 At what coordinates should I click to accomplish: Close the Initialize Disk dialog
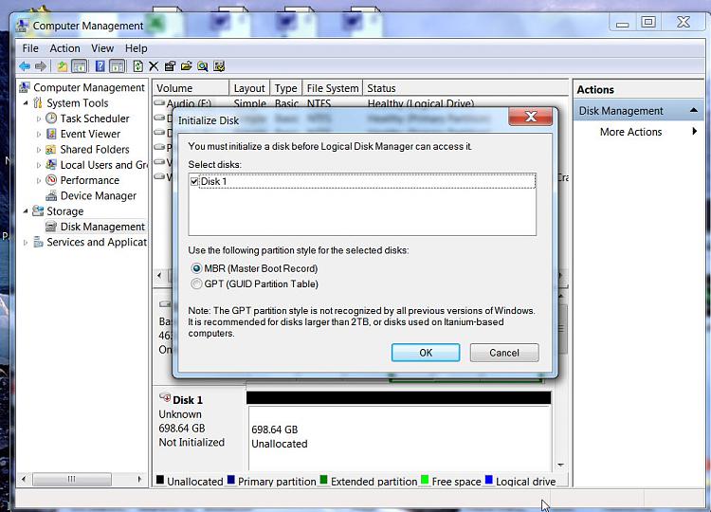point(531,117)
